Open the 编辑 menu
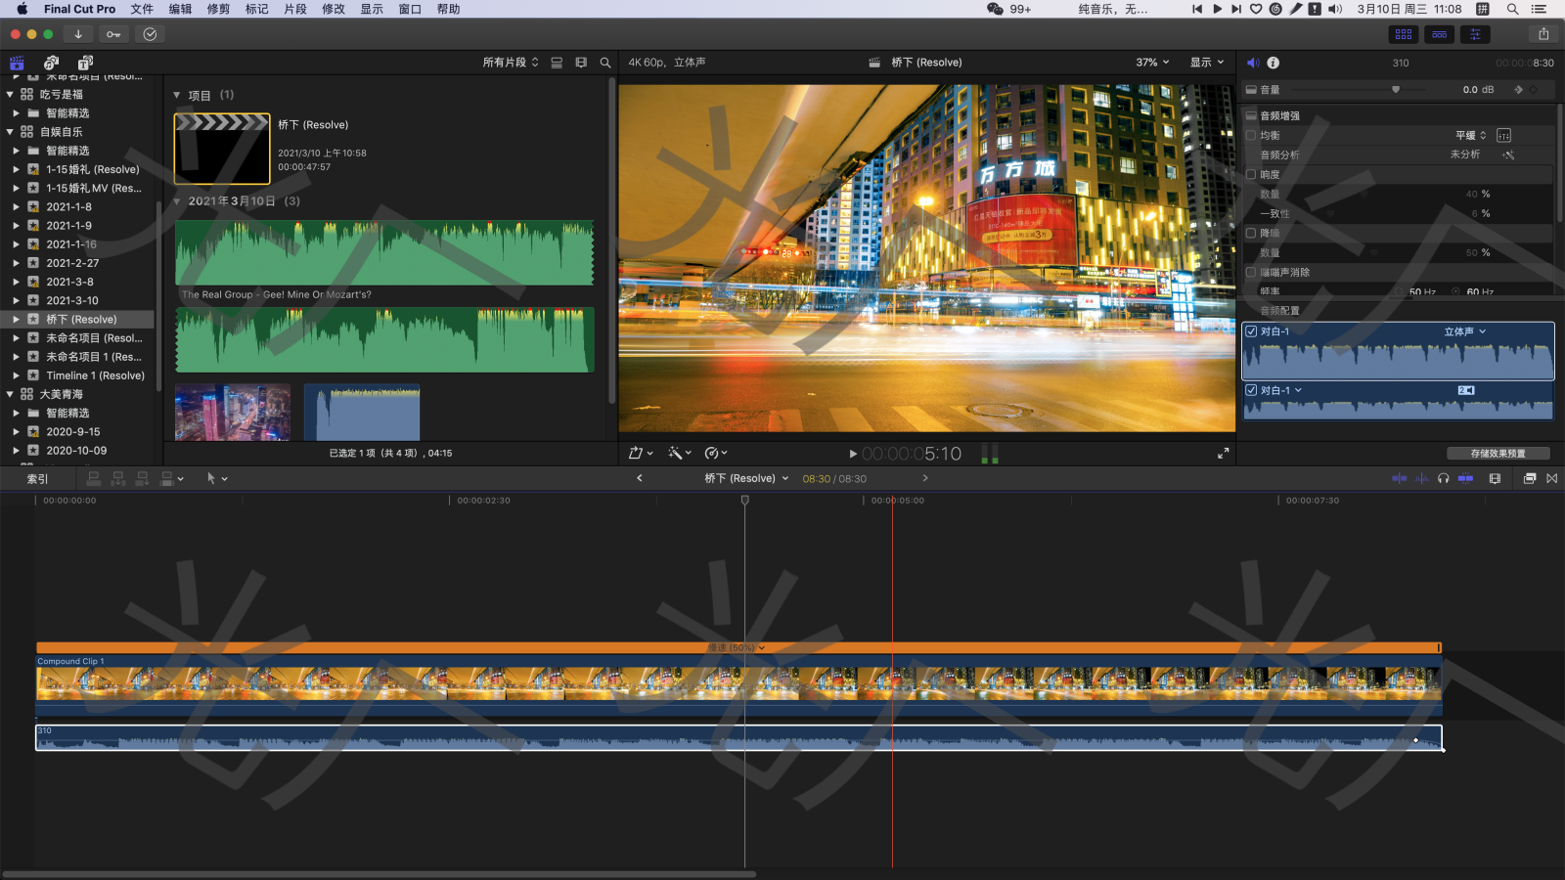Image resolution: width=1565 pixels, height=880 pixels. pyautogui.click(x=180, y=9)
